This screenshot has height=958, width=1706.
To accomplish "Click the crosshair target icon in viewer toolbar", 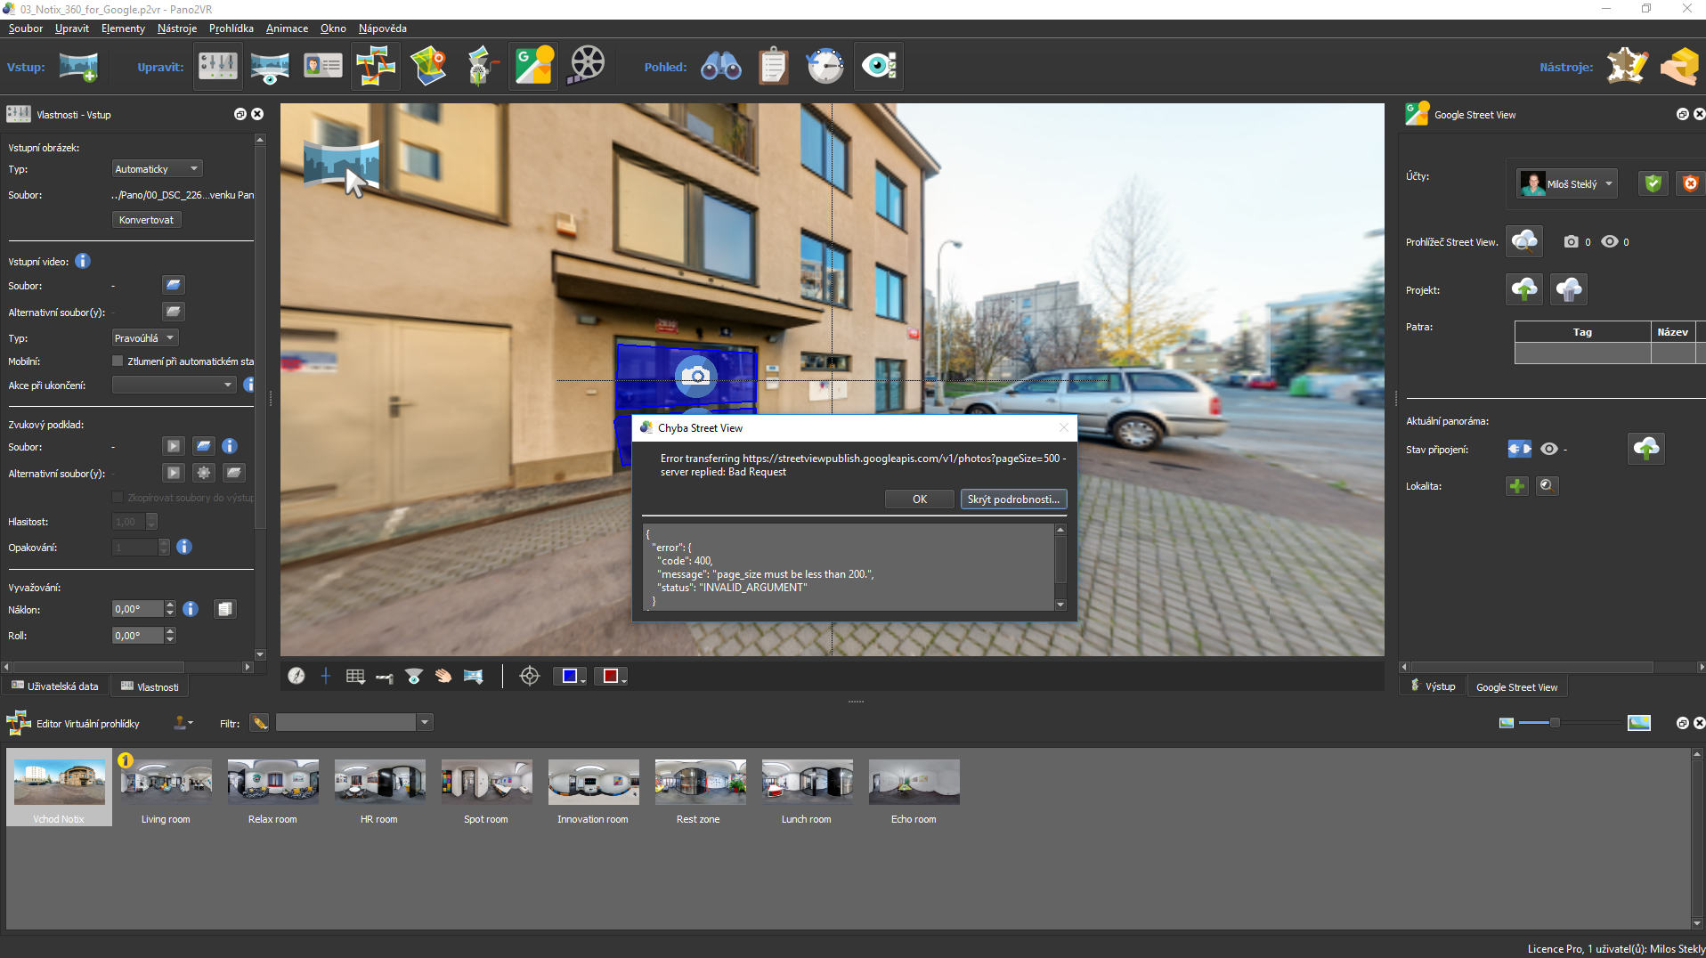I will [x=530, y=676].
